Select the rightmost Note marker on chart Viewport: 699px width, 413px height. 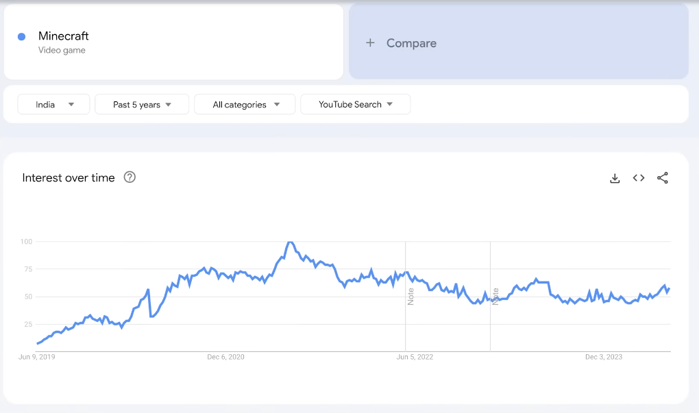pyautogui.click(x=495, y=296)
